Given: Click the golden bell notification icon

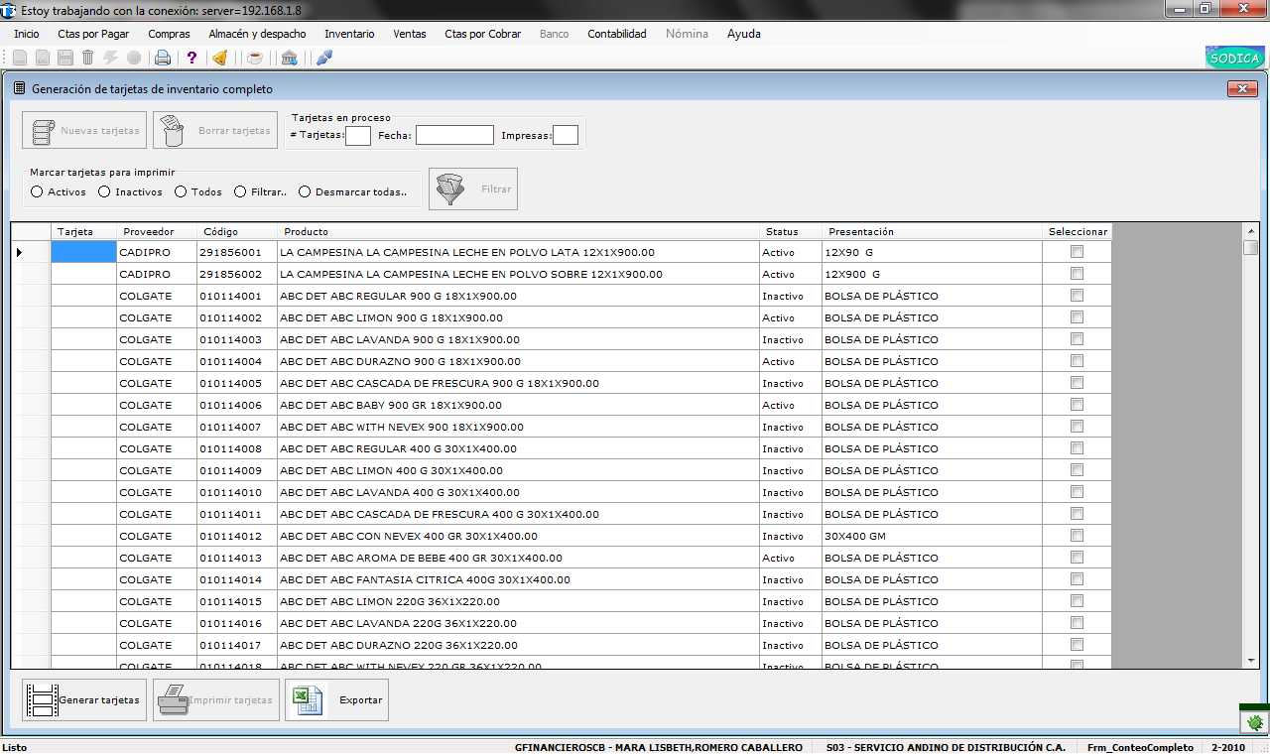Looking at the screenshot, I should (x=220, y=58).
